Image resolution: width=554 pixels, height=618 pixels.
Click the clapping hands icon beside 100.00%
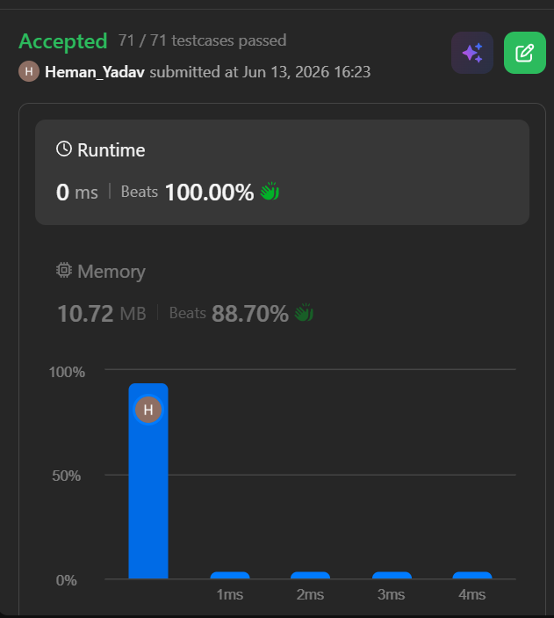[270, 191]
